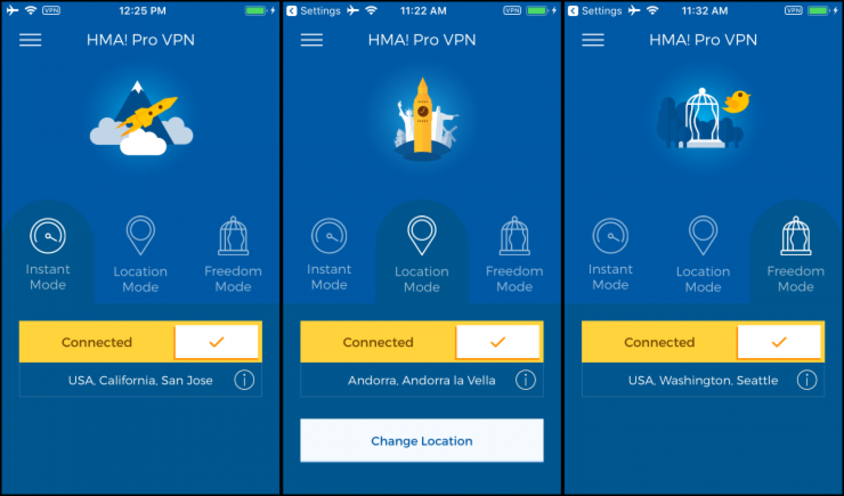844x496 pixels.
Task: Toggle connection checkmark switch on Seattle screen
Action: 779,342
